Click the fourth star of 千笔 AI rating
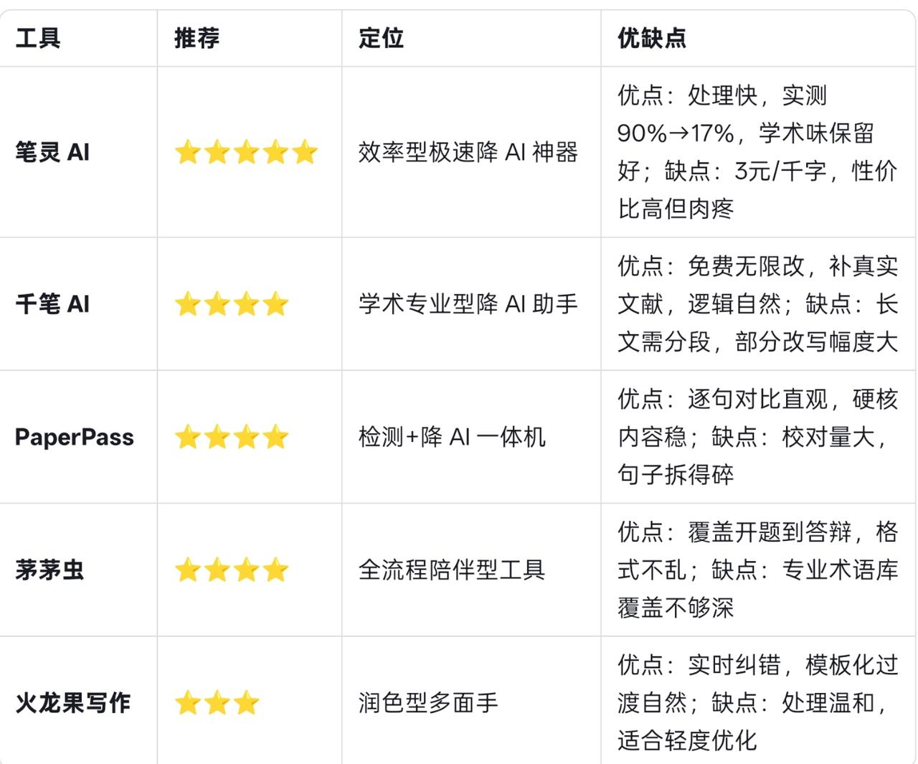This screenshot has width=918, height=764. click(x=275, y=304)
